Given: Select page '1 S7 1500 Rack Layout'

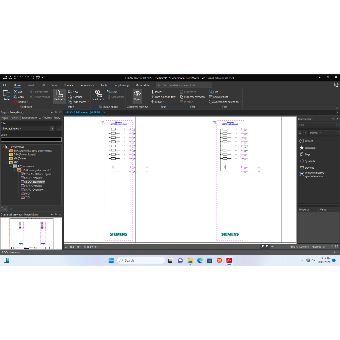Looking at the screenshot, I should (38, 174).
